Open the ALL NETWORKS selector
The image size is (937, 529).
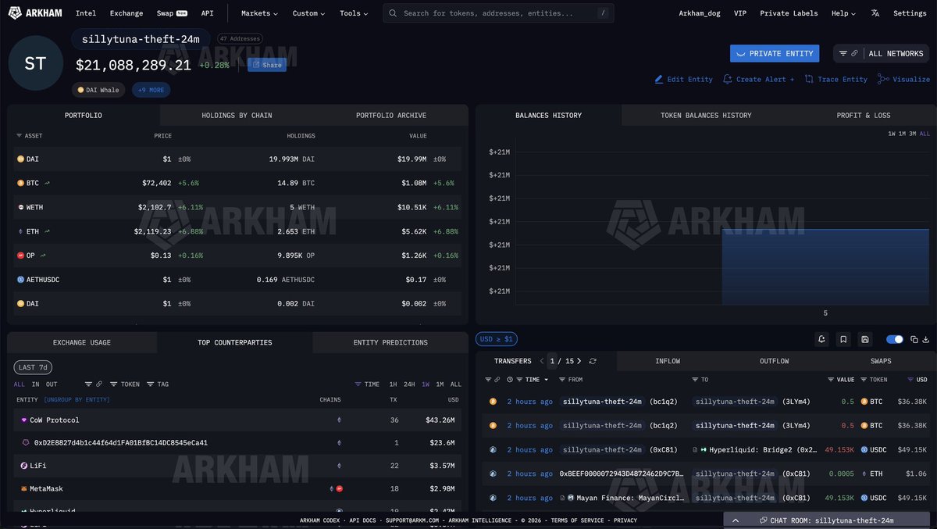896,54
